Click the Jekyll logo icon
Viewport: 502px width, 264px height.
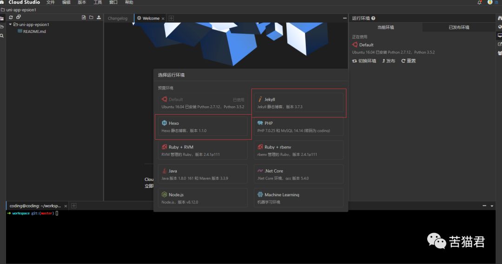click(x=260, y=99)
